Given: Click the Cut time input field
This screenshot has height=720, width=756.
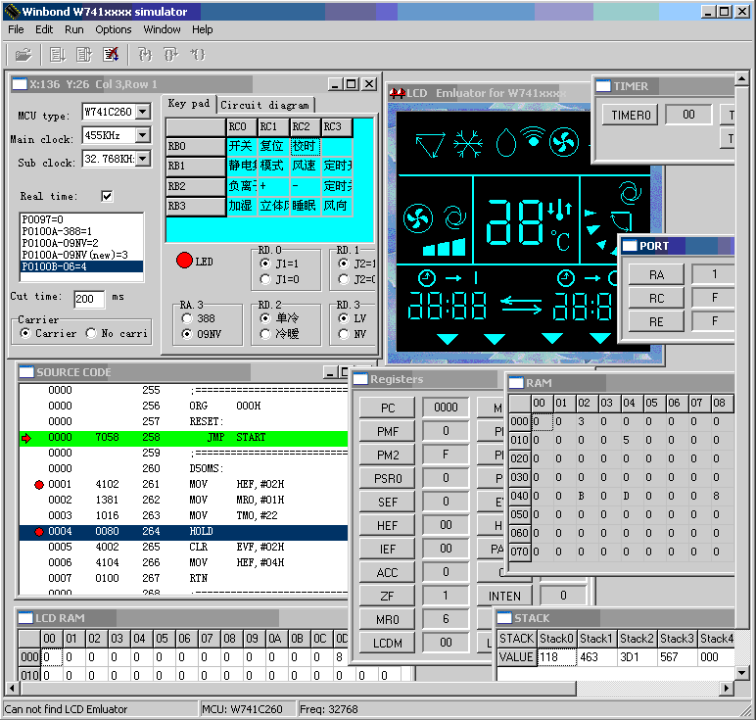Looking at the screenshot, I should 89,299.
